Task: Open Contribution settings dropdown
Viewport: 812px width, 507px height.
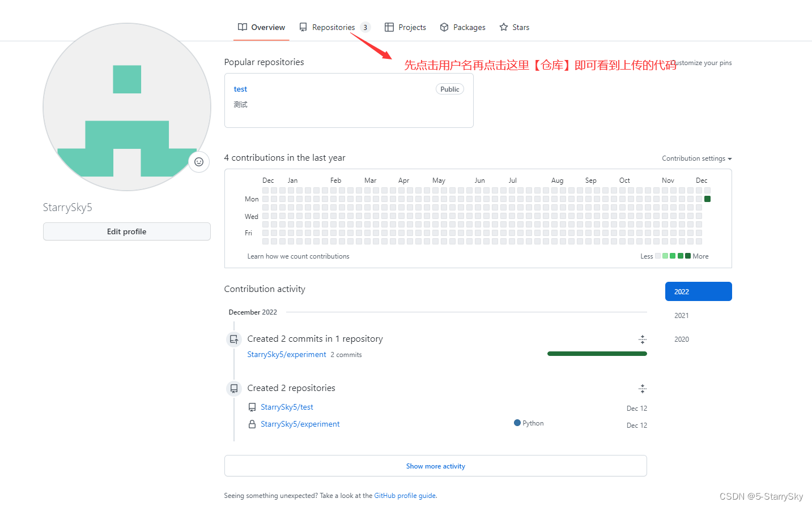Action: pos(697,158)
